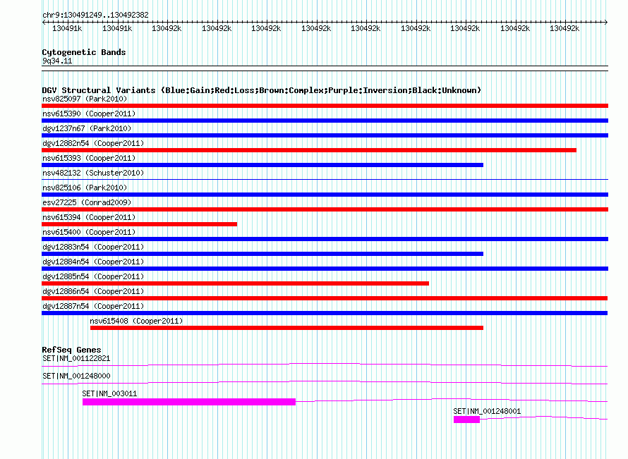Open variant label dgv1237n67 (Park2010)
Viewport: 628px width, 459px height.
(x=87, y=128)
